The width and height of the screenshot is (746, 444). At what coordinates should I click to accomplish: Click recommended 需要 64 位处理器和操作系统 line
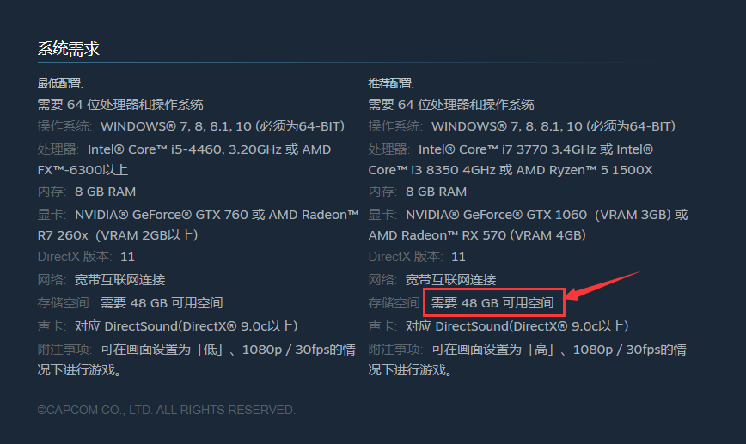coord(451,105)
